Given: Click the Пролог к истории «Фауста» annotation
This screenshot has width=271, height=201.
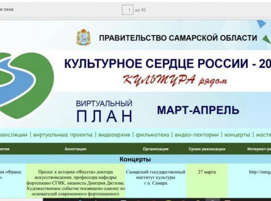Looking at the screenshot, I should pos(76,183).
